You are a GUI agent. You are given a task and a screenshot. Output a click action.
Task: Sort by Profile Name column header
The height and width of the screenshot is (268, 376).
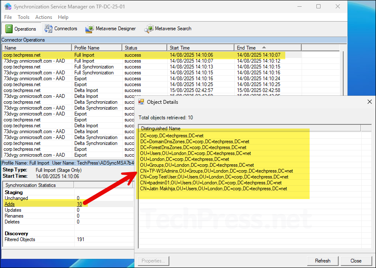[x=97, y=48]
